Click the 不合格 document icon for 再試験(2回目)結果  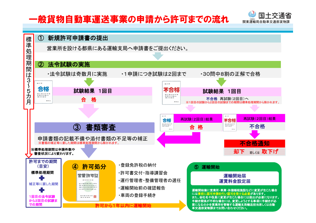(230, 123)
